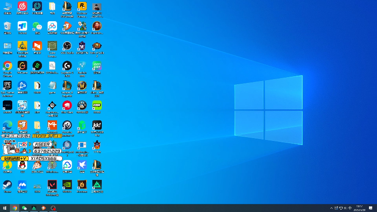This screenshot has height=212, width=377.
Task: Open Microsoft Edge desktop shortcut
Action: (8, 127)
